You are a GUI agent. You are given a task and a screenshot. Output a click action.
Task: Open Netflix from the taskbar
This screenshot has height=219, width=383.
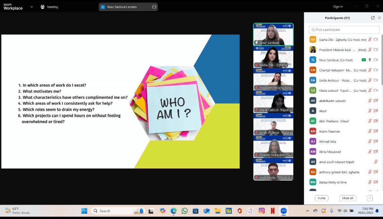[x=273, y=211]
